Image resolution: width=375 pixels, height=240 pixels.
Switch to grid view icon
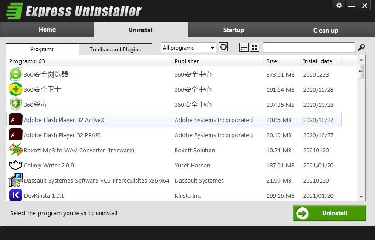(x=255, y=47)
